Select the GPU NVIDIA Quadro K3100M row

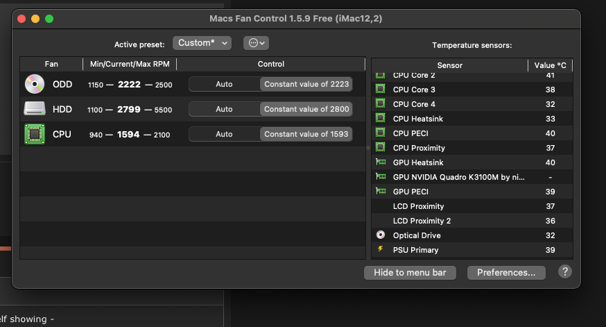(x=472, y=177)
